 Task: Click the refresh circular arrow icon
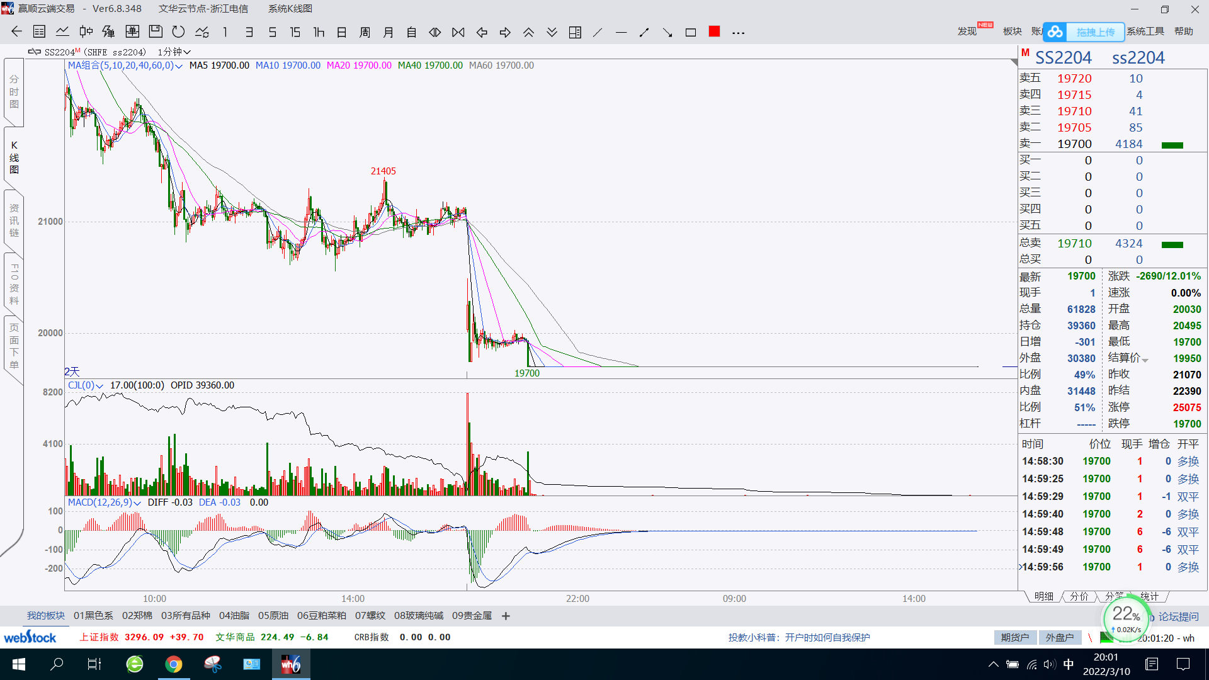(x=179, y=32)
